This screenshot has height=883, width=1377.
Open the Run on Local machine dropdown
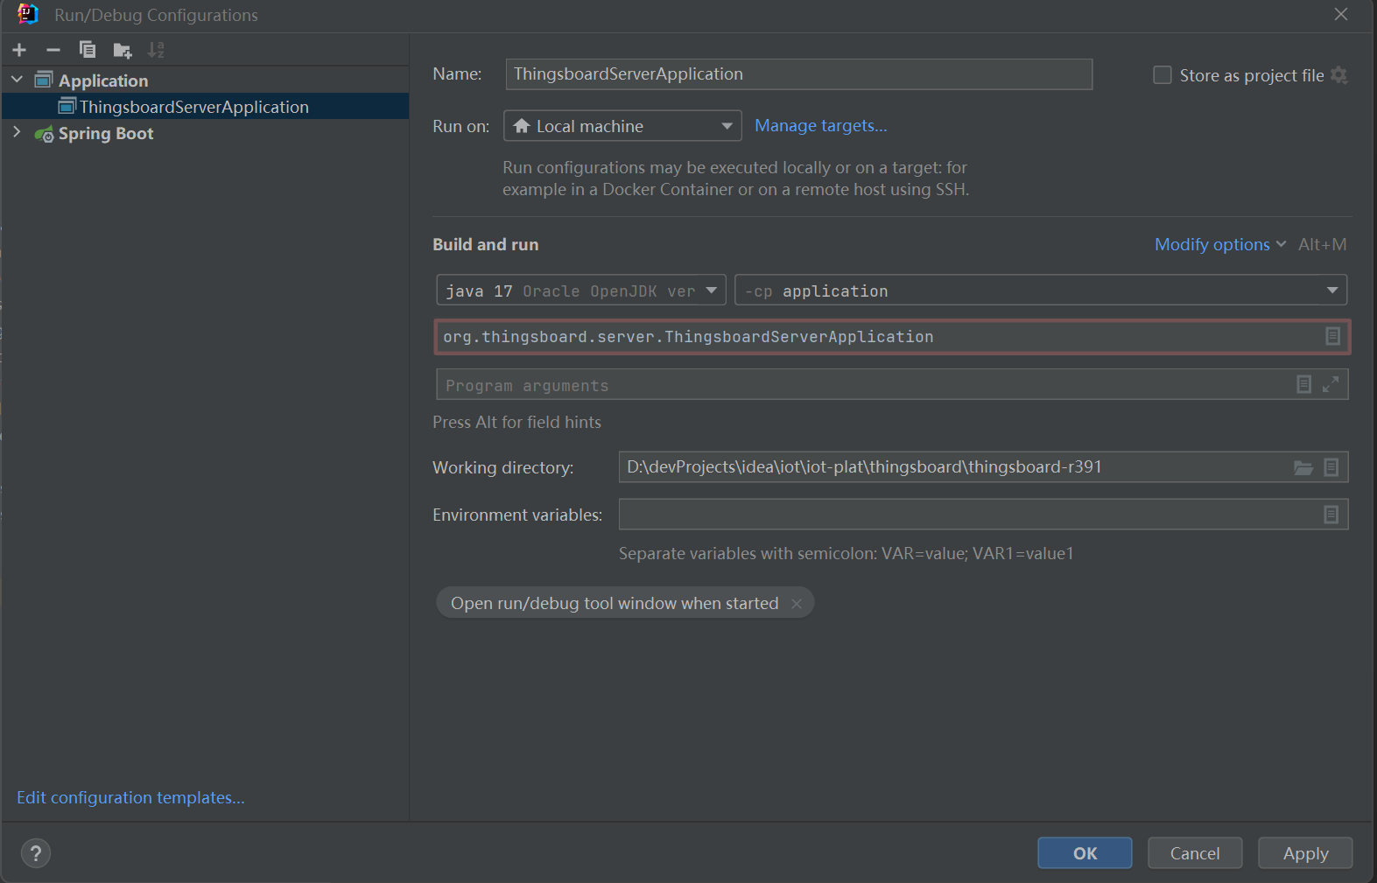point(622,126)
